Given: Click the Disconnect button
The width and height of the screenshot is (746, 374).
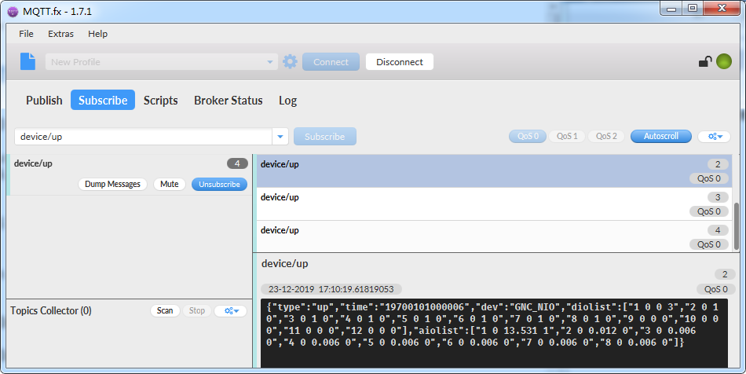Looking at the screenshot, I should click(x=399, y=62).
